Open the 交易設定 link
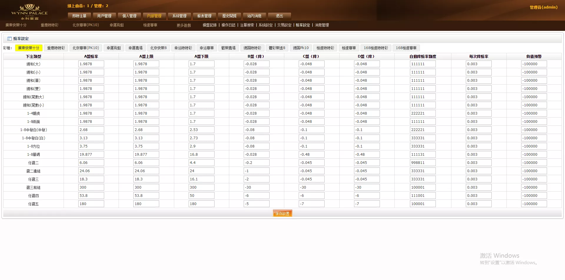 pyautogui.click(x=284, y=25)
